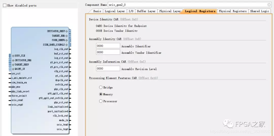Select the Bridge radio button

pyautogui.click(x=101, y=87)
